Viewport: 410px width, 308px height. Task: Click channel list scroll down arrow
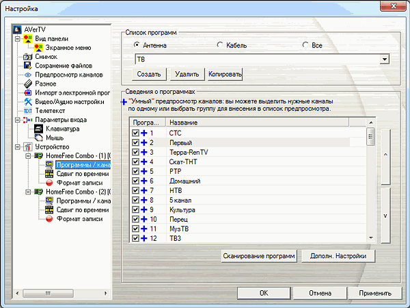click(x=371, y=238)
